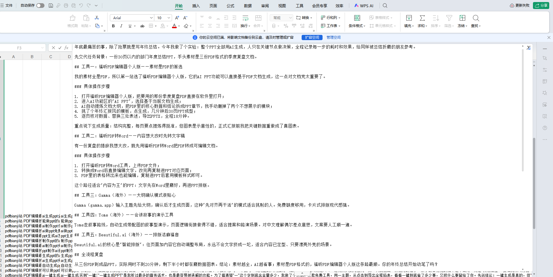Select the Format Painter (格式刷) tool
The width and height of the screenshot is (553, 277).
tap(73, 21)
